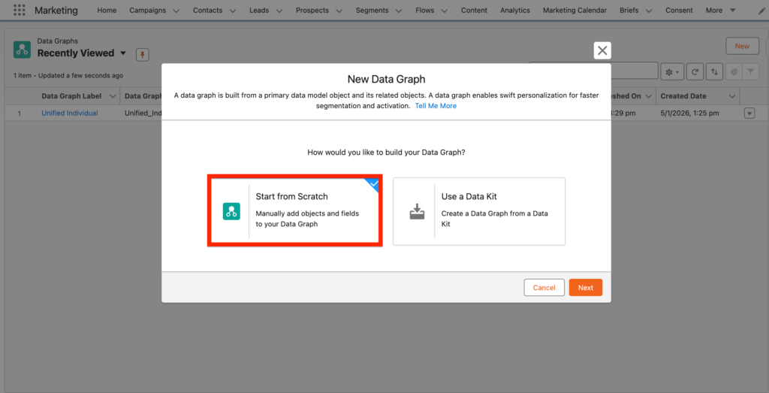The width and height of the screenshot is (769, 393).
Task: Close the New Data Graph dialog
Action: coord(602,50)
